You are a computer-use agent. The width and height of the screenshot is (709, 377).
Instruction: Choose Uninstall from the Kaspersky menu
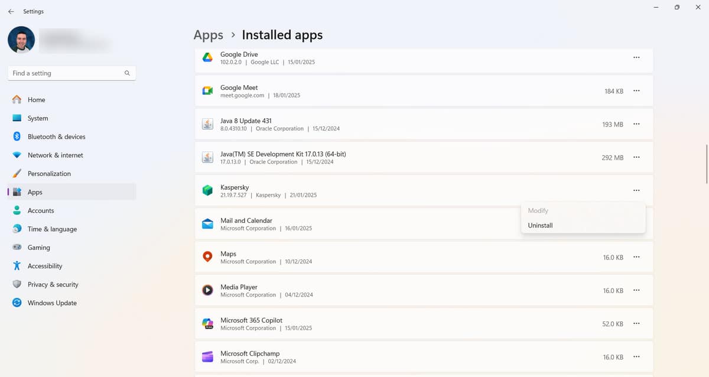pos(583,225)
